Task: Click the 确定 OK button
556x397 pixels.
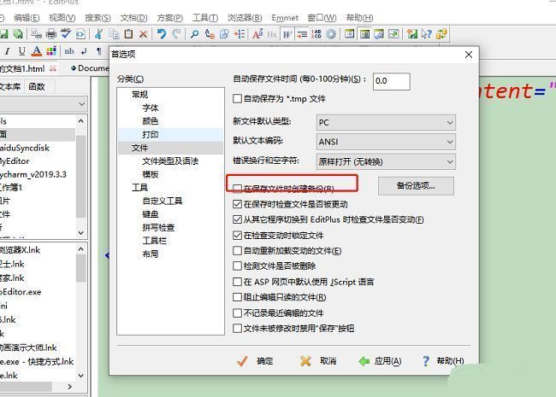Action: click(255, 361)
